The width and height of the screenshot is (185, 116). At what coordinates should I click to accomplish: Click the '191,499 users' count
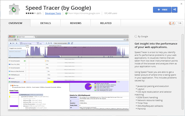click(x=111, y=13)
